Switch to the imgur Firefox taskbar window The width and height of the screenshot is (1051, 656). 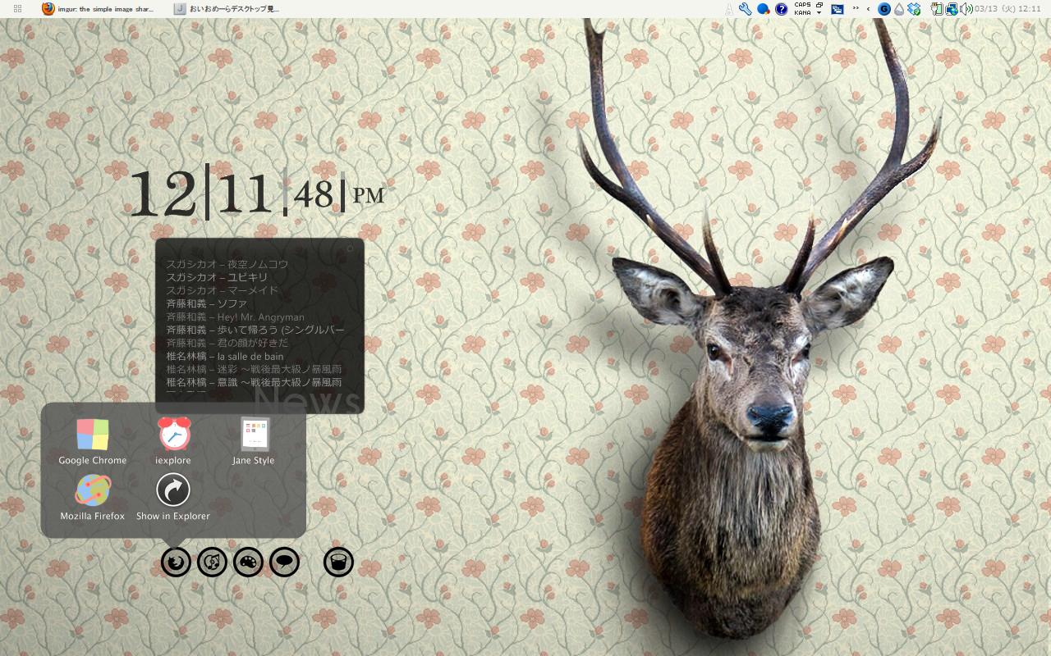click(98, 9)
